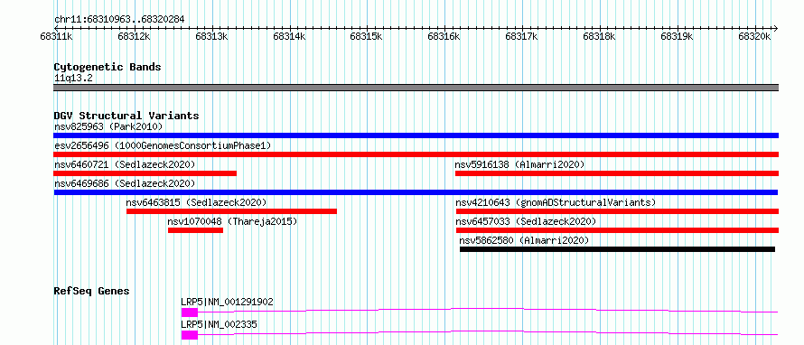Click the 68318k ruler tick label
The height and width of the screenshot is (345, 804).
click(600, 36)
